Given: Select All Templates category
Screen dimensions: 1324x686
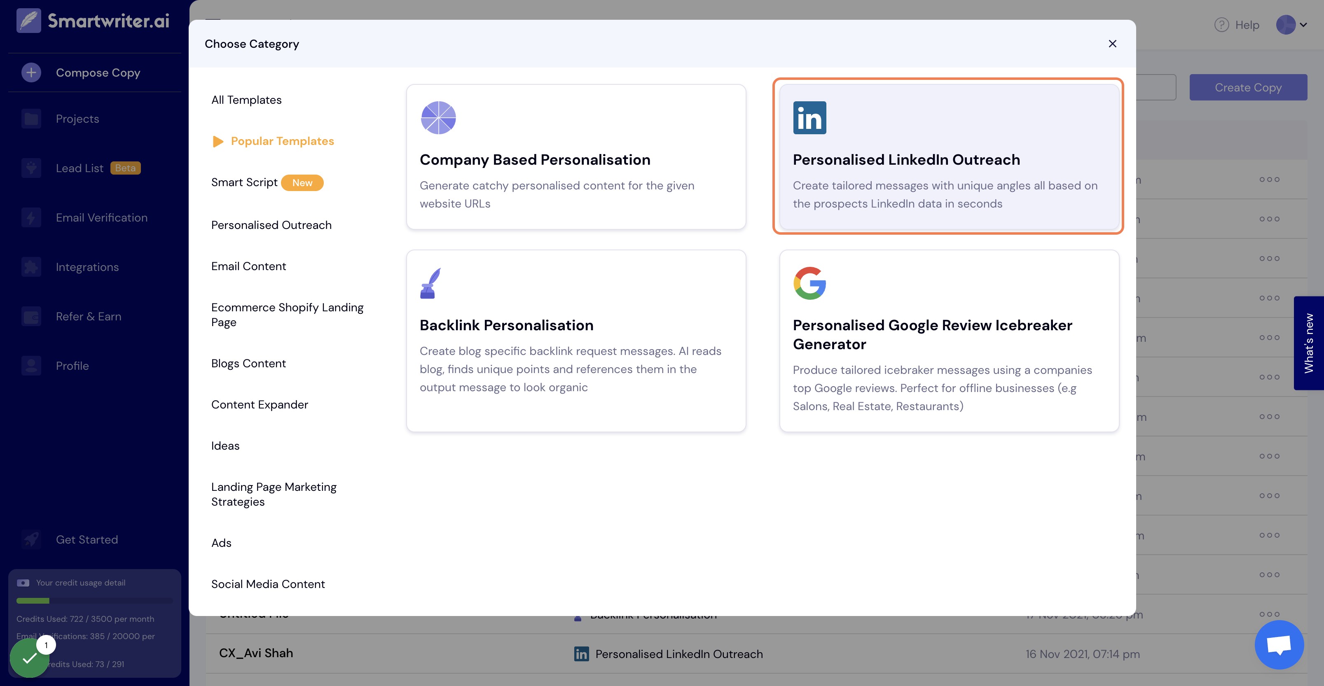Looking at the screenshot, I should (246, 100).
